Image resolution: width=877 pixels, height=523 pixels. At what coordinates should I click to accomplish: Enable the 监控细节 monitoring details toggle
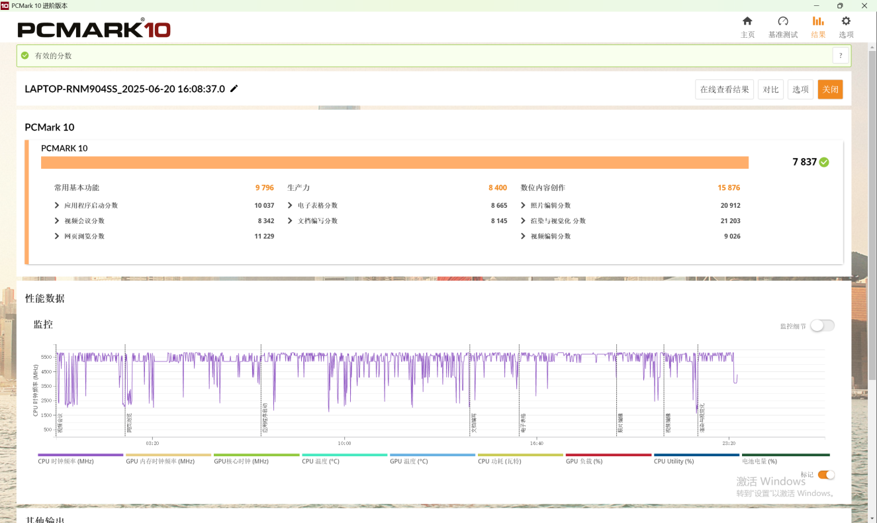pos(822,326)
